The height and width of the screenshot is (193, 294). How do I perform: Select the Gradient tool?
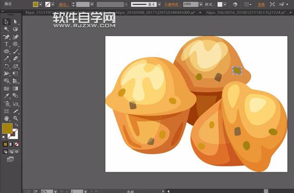[15, 88]
